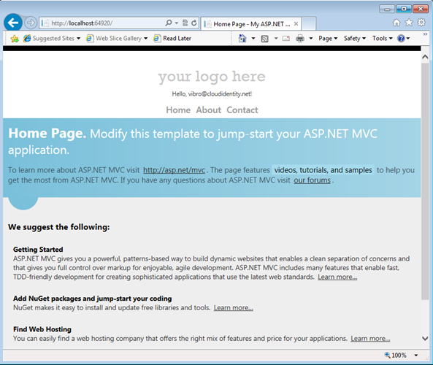The image size is (433, 365).
Task: Expand the Suggested Sites dropdown
Action: 79,39
